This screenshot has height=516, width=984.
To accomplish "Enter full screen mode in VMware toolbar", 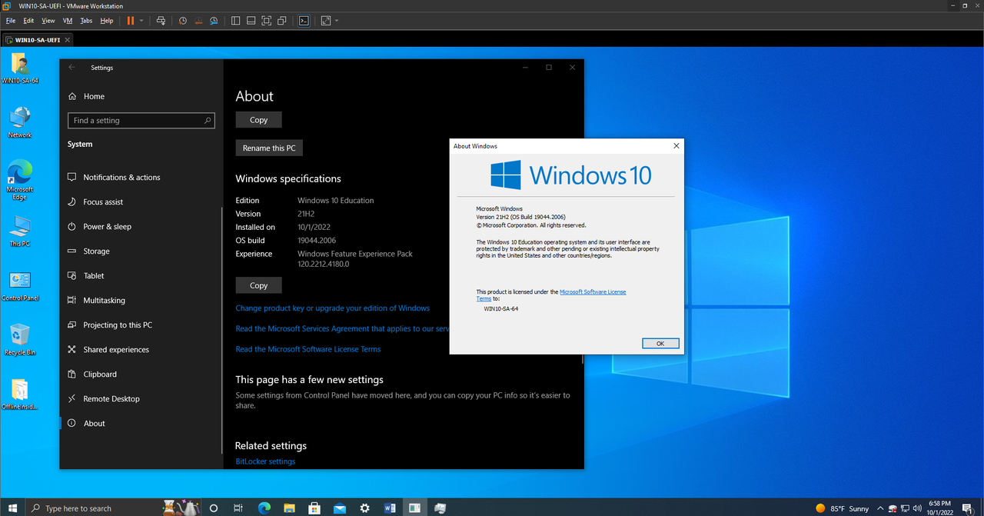I will tap(266, 21).
